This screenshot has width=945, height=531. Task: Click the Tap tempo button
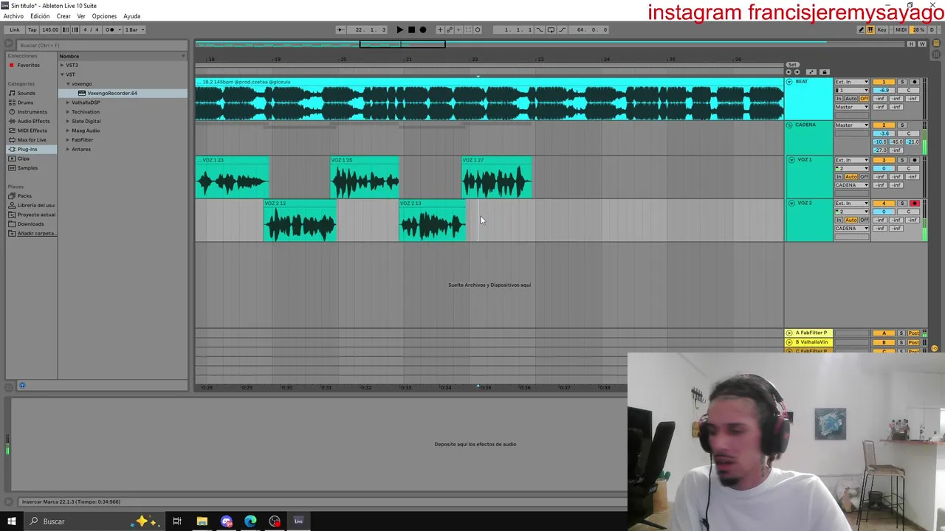coord(32,29)
